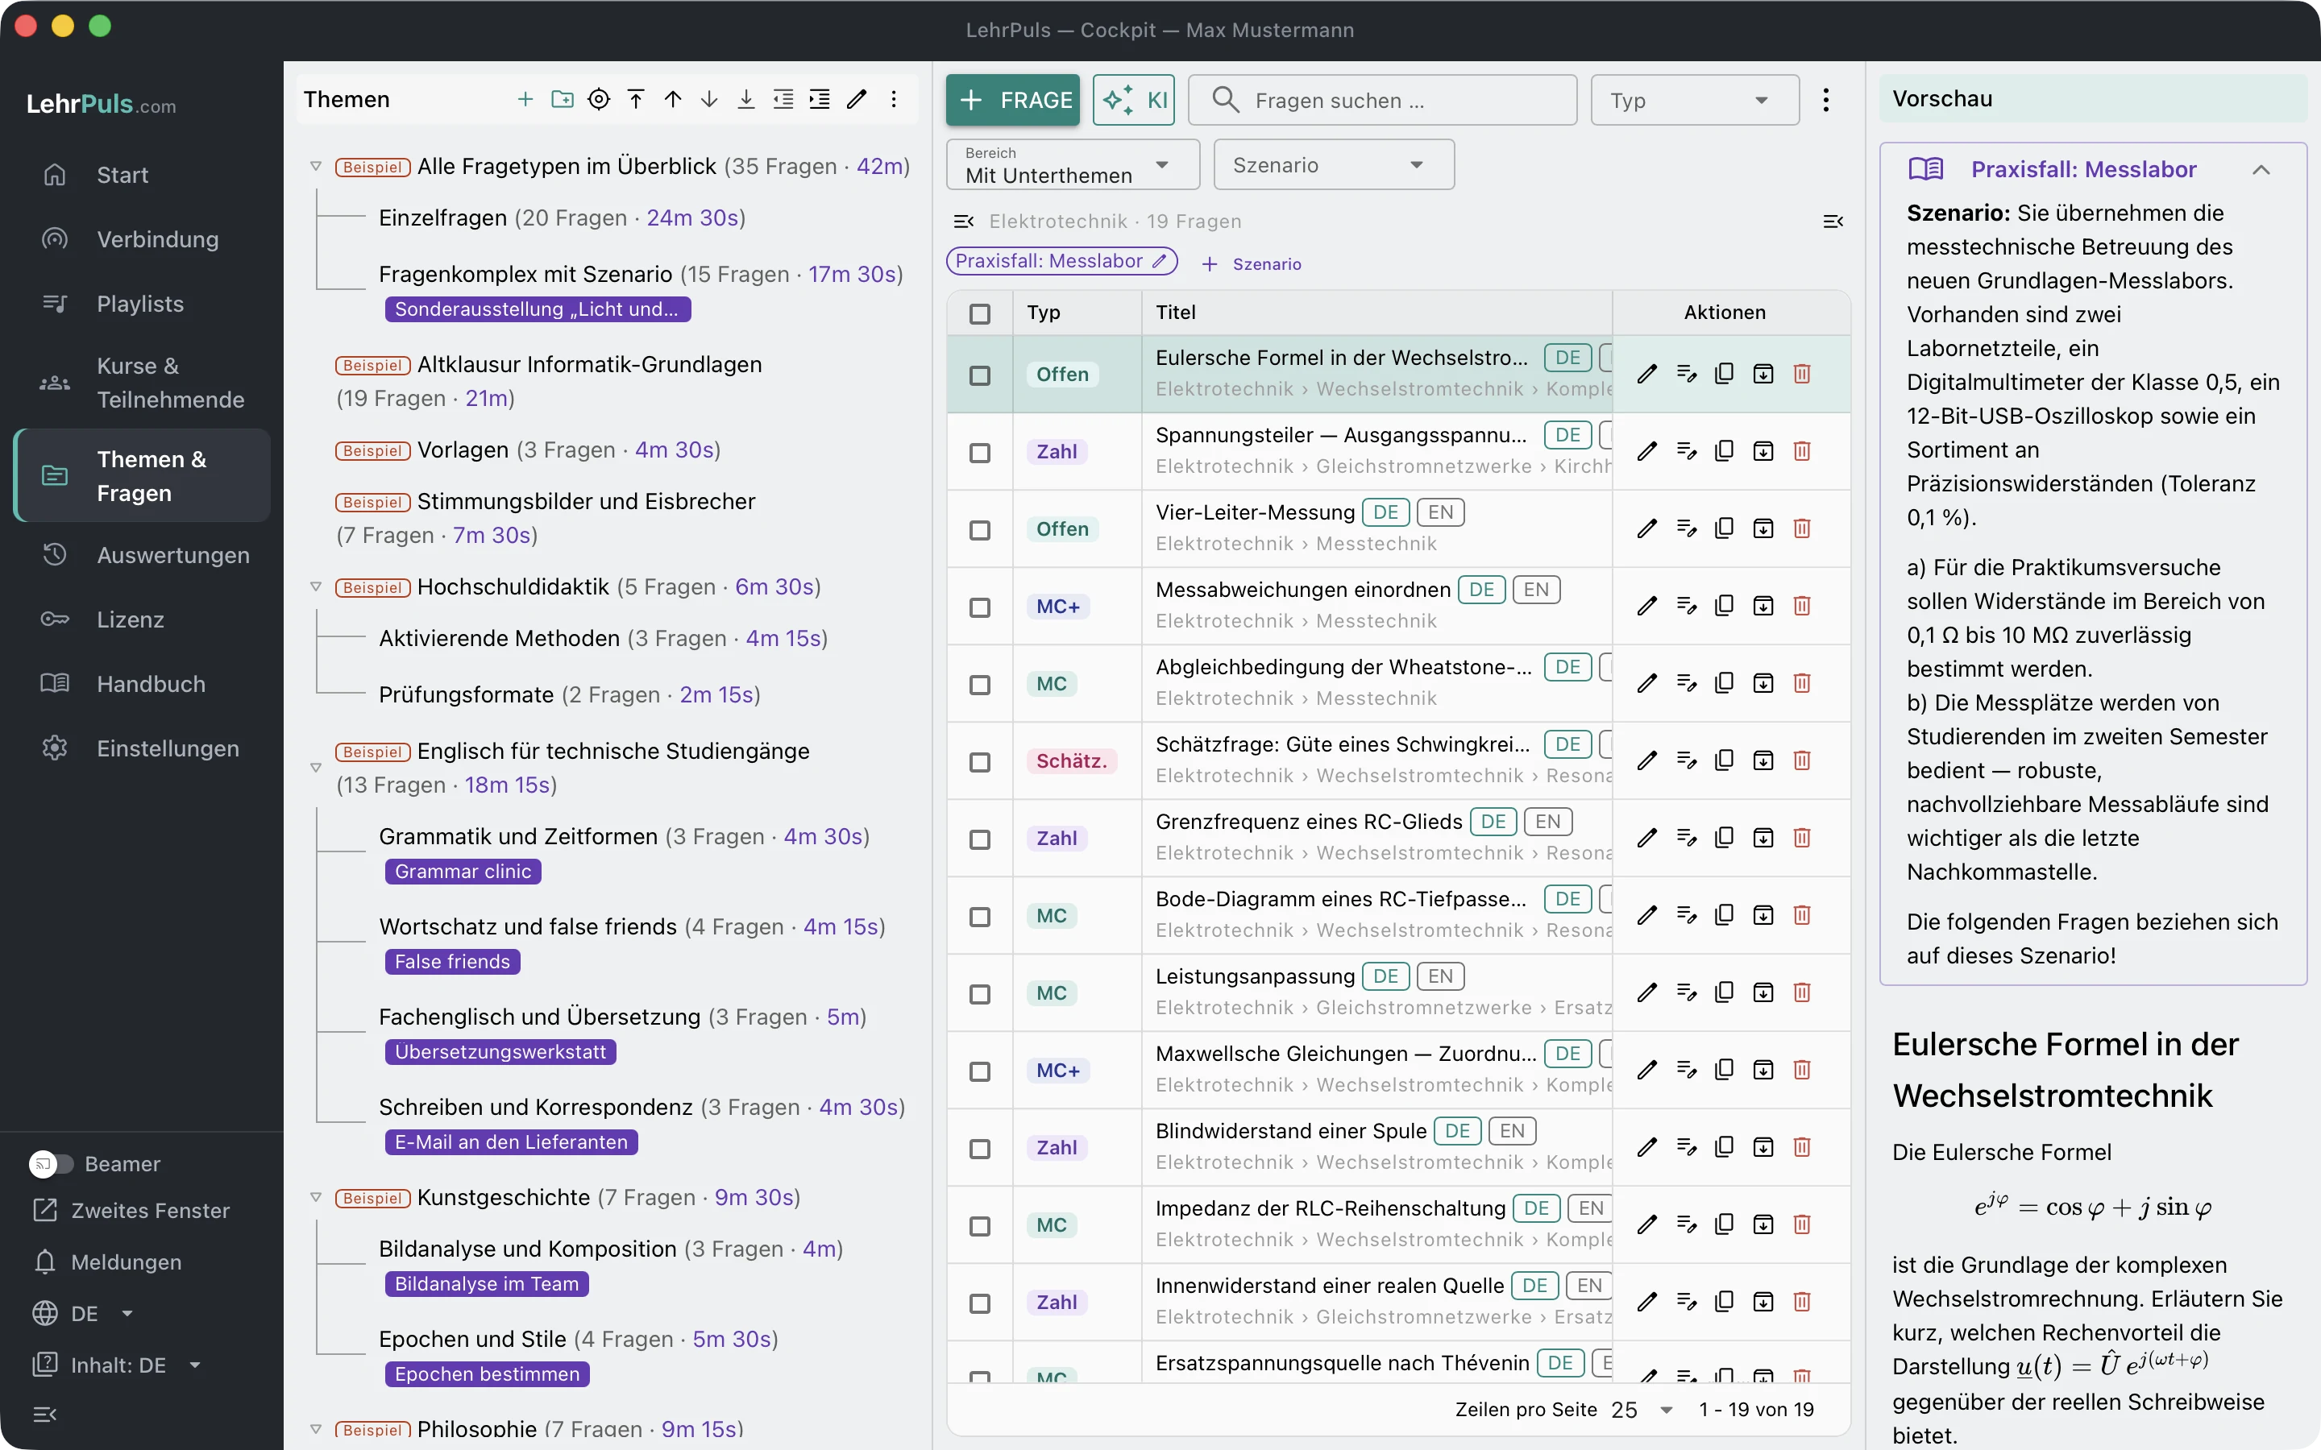
Task: Check the Leistungsanpassung row checkbox
Action: [x=979, y=995]
